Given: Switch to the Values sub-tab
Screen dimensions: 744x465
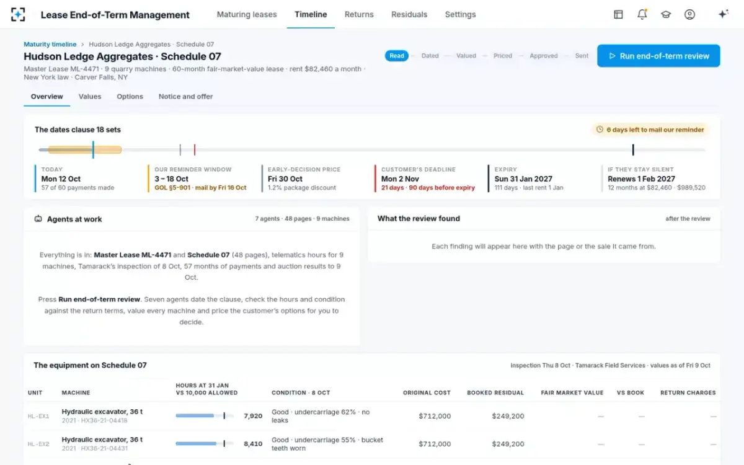Looking at the screenshot, I should (90, 97).
